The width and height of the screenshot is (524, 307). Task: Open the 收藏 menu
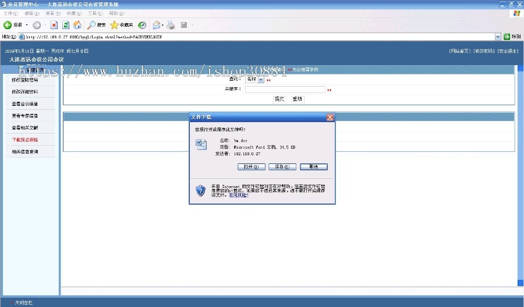click(74, 13)
